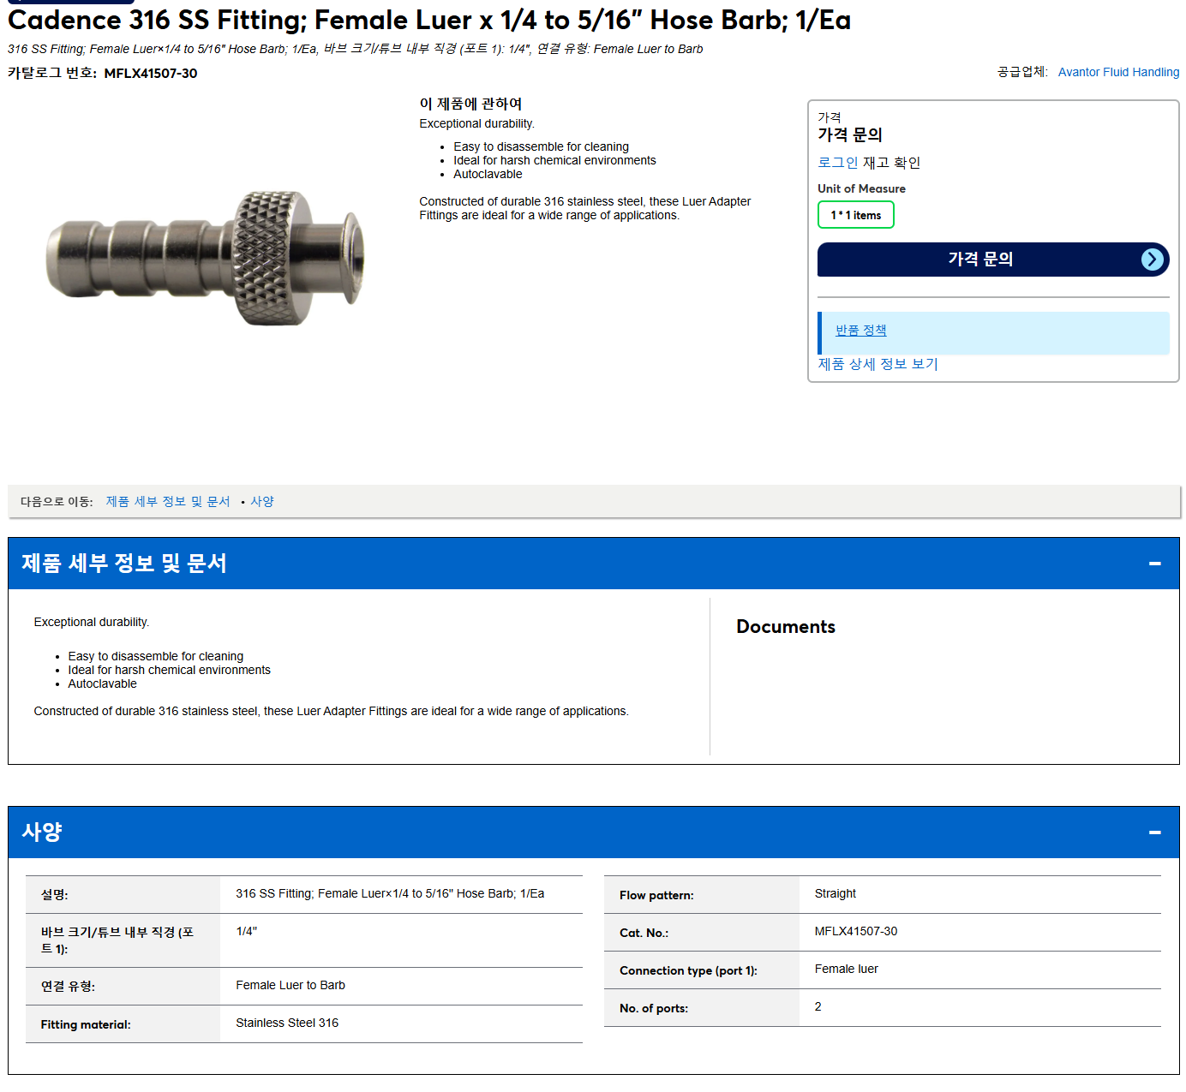The width and height of the screenshot is (1186, 1092).
Task: Click the Fitting material label in specs
Action: click(x=86, y=1025)
